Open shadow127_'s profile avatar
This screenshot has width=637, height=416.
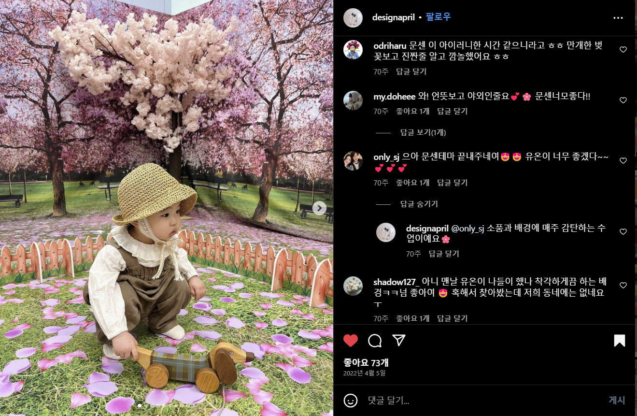coord(353,286)
